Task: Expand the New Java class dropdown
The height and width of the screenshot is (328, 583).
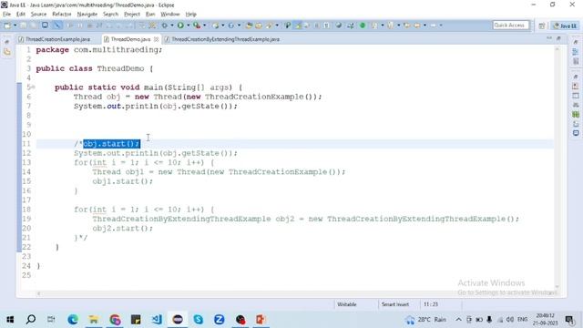Action: pos(239,26)
